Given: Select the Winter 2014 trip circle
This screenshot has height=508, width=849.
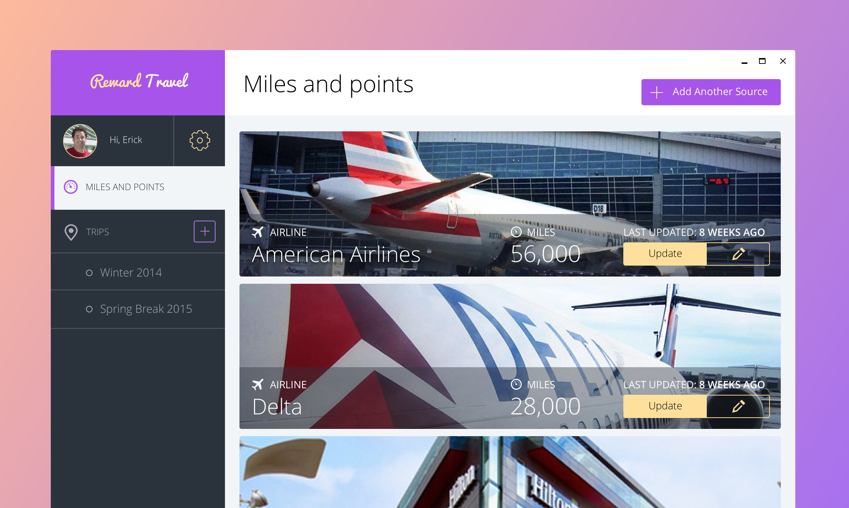Looking at the screenshot, I should click(x=89, y=273).
